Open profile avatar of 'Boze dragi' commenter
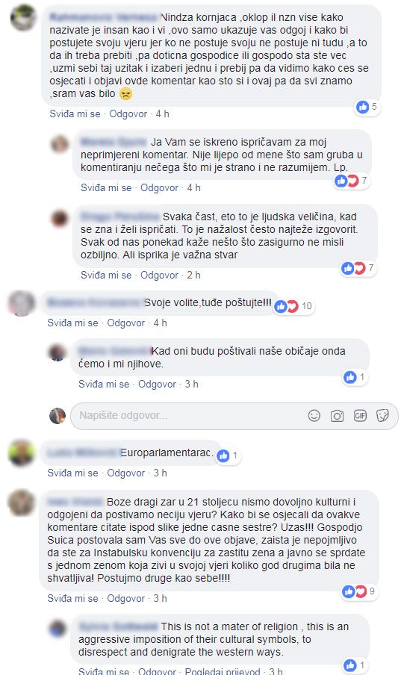Viewport: 404px width, 675px height. [x=22, y=503]
